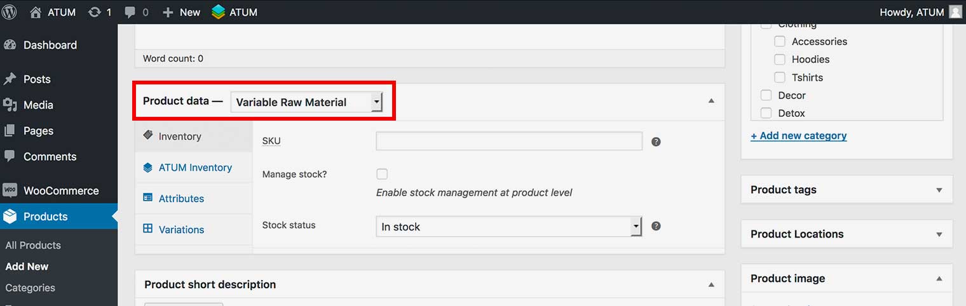The width and height of the screenshot is (966, 306).
Task: Switch to the ATUM Inventory tab
Action: coord(194,168)
